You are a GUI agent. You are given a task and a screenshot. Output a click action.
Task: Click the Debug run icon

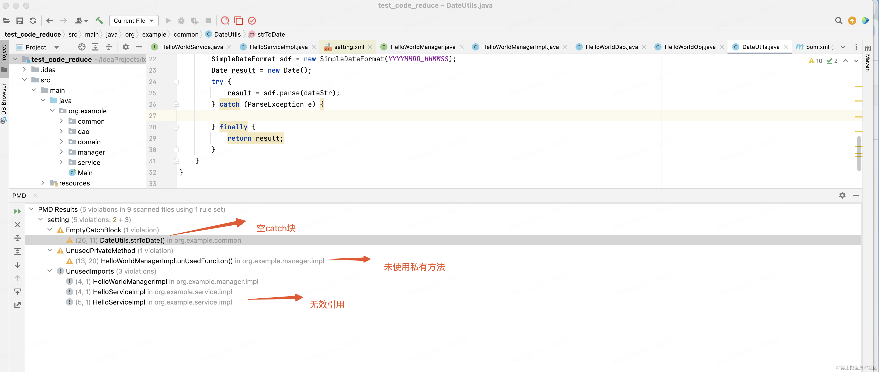181,21
